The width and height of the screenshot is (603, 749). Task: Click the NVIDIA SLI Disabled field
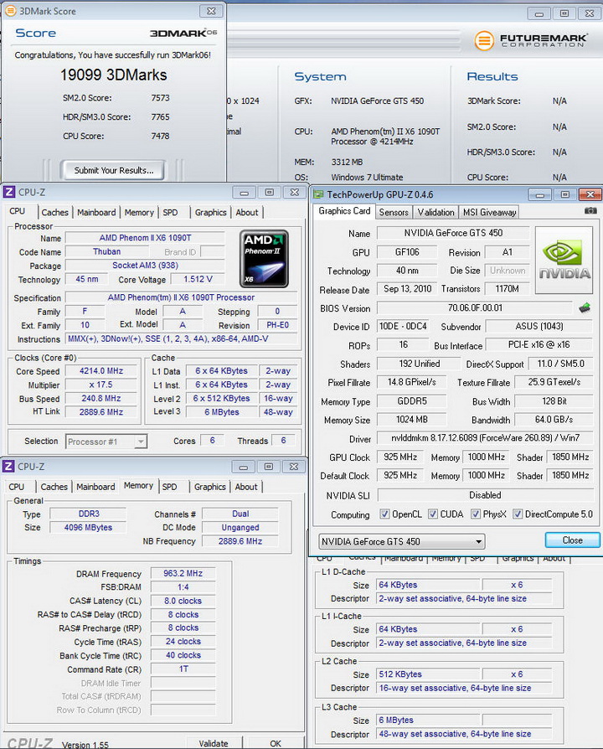[x=485, y=495]
